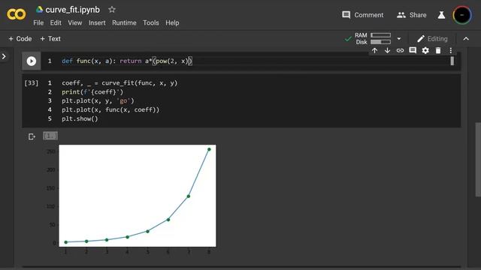Click the flask experiments icon
Viewport: 481px width, 270px height.
pos(441,15)
